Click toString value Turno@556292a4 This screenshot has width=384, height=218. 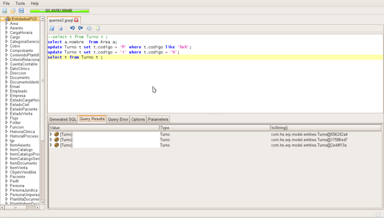(x=309, y=134)
